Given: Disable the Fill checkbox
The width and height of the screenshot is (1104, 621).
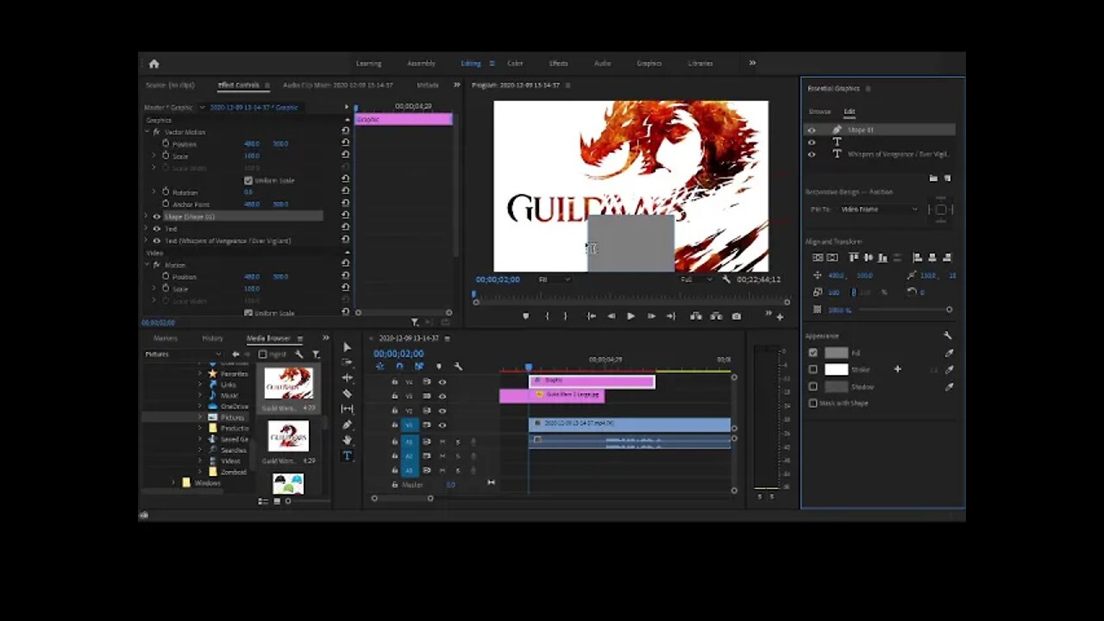Looking at the screenshot, I should pos(812,353).
